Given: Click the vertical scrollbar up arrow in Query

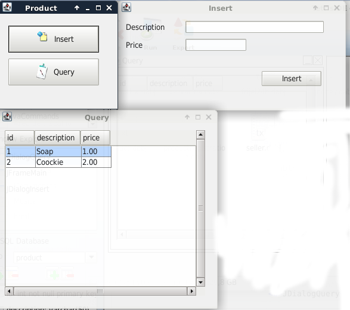Looking at the screenshot, I should coord(200,134).
